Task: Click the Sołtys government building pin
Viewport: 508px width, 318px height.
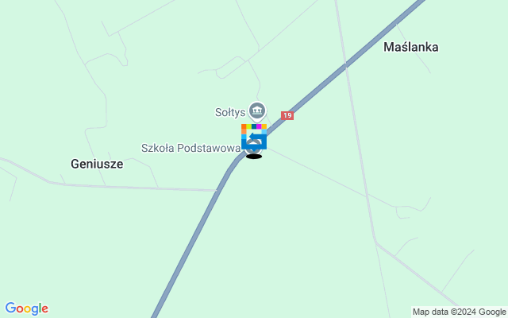Action: 257,111
